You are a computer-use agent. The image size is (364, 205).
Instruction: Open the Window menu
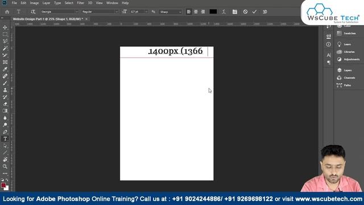pyautogui.click(x=112, y=3)
